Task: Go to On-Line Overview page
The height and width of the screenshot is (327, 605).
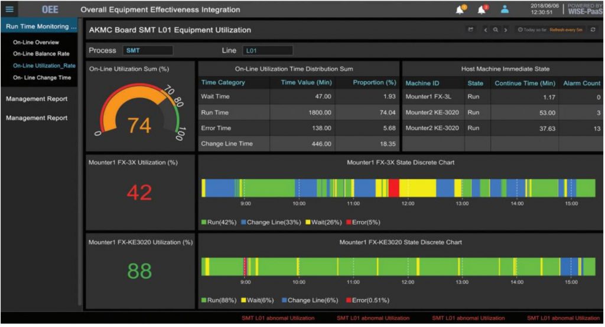Action: point(35,43)
